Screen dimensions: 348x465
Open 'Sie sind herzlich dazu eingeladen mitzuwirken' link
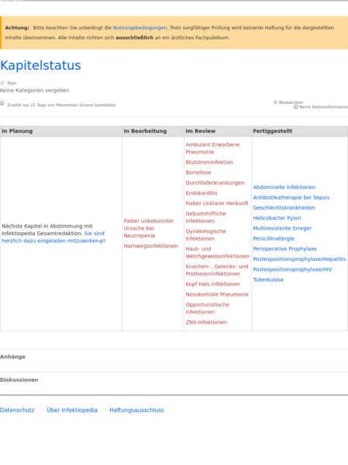(53, 237)
